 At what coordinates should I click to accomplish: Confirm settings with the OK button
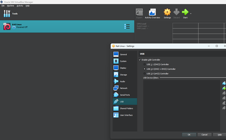tap(189, 135)
